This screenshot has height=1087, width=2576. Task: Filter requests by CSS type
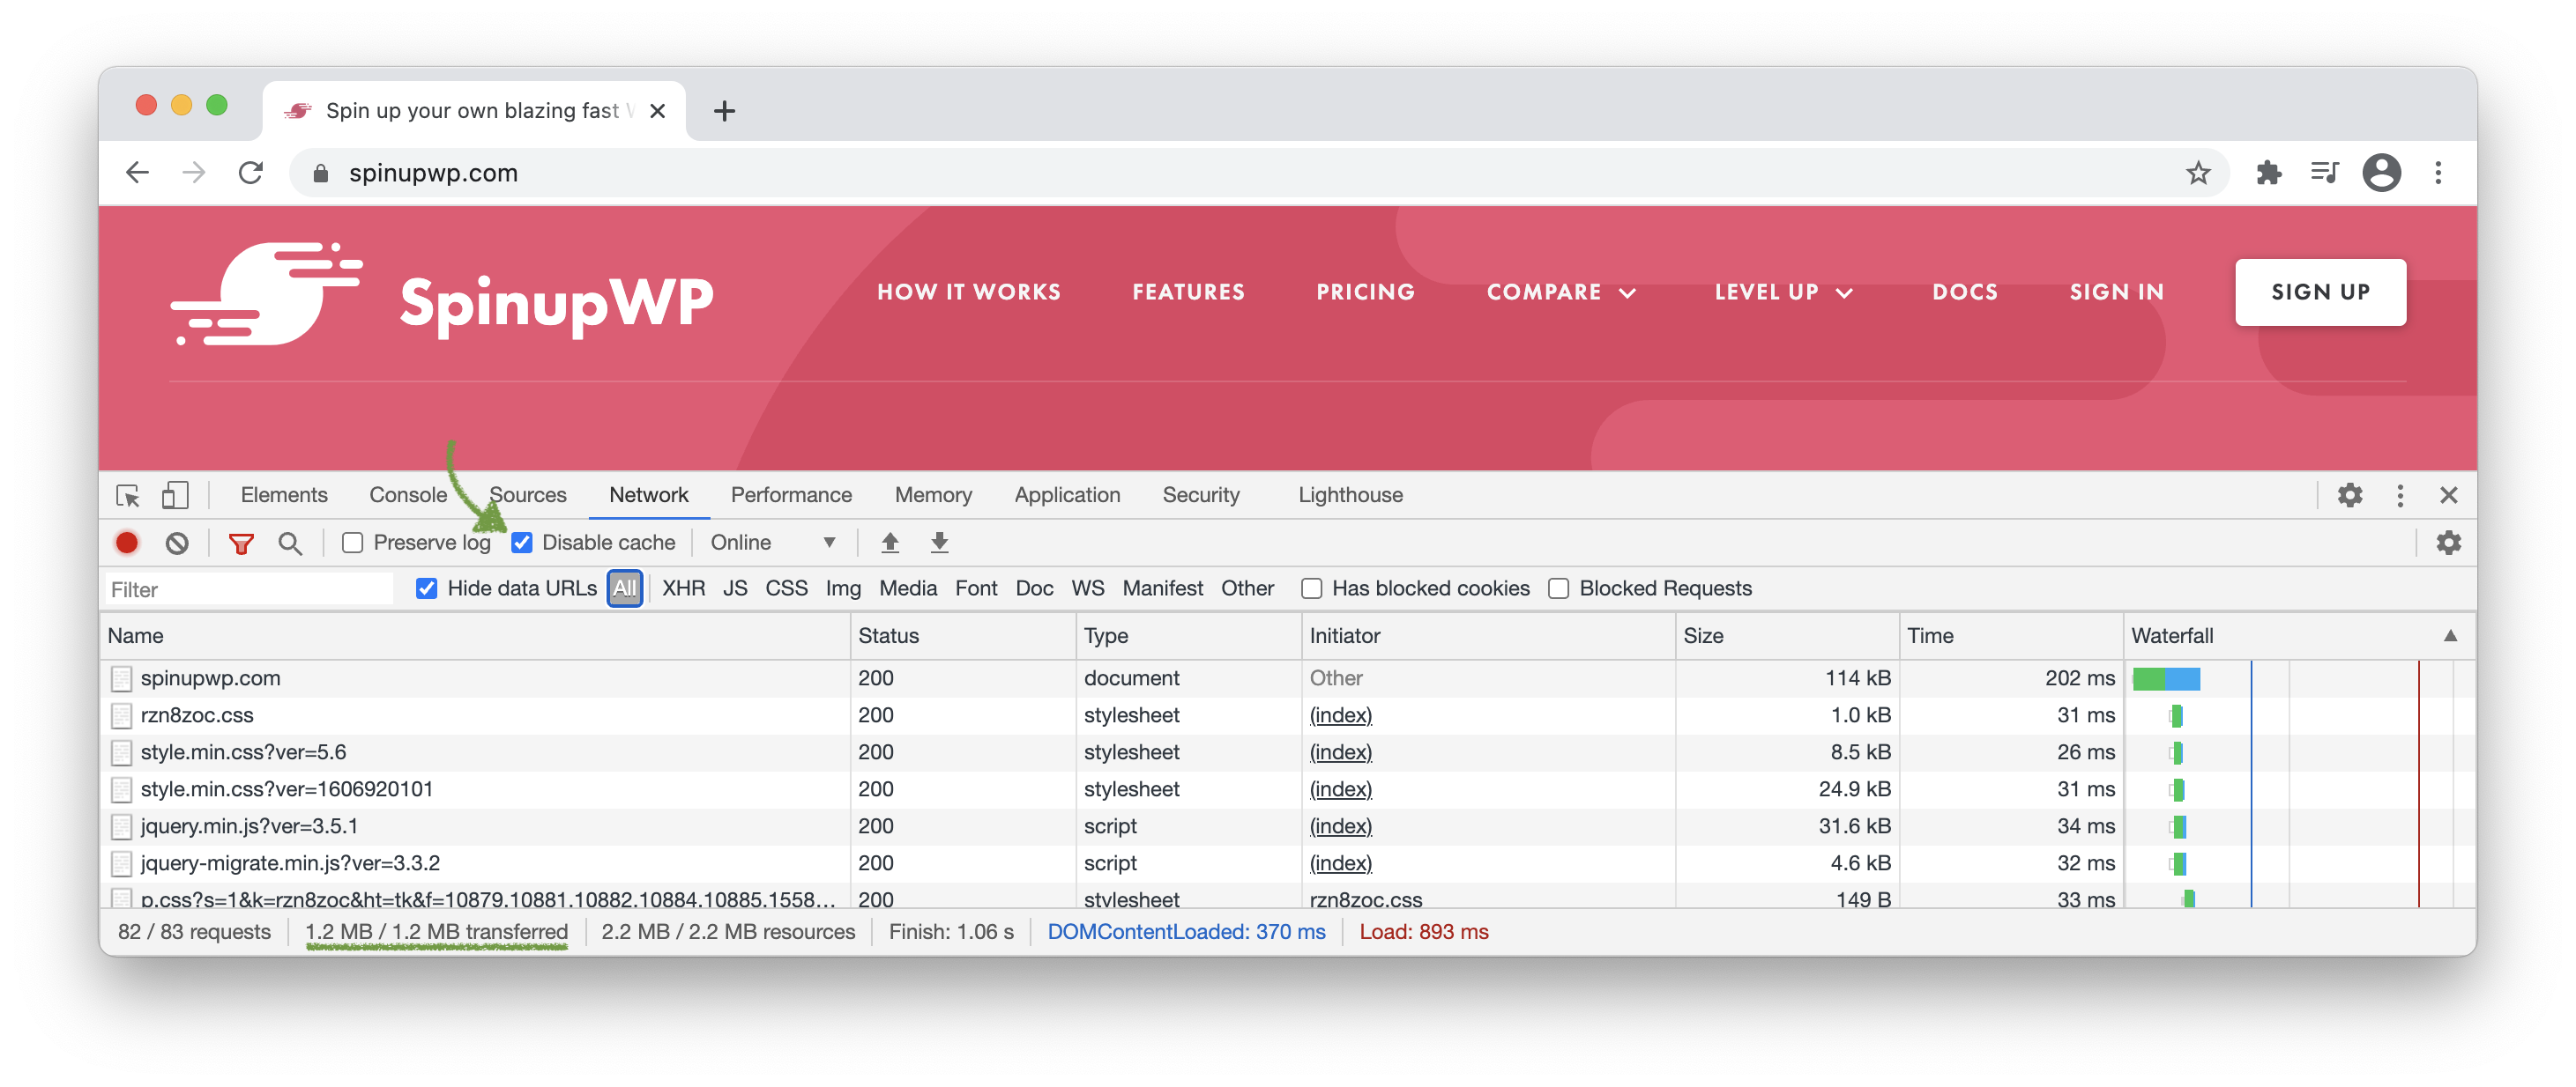click(786, 588)
